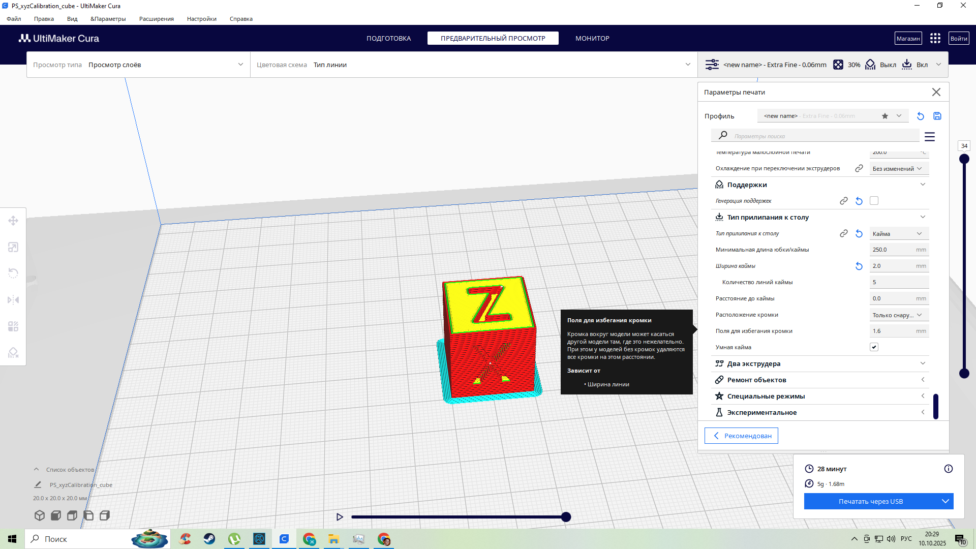The image size is (976, 549).
Task: Open the application switcher grid icon
Action: coord(935,38)
